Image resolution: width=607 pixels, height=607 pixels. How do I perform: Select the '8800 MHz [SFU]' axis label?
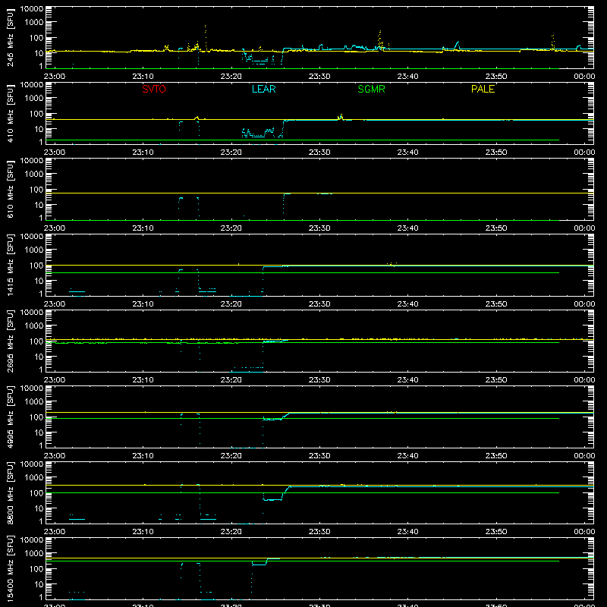11,492
